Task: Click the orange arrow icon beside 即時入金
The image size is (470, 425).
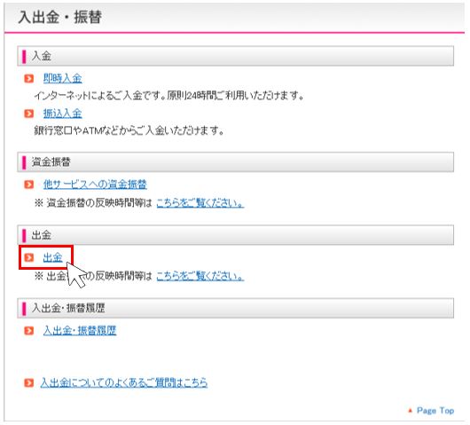Action: (x=28, y=79)
